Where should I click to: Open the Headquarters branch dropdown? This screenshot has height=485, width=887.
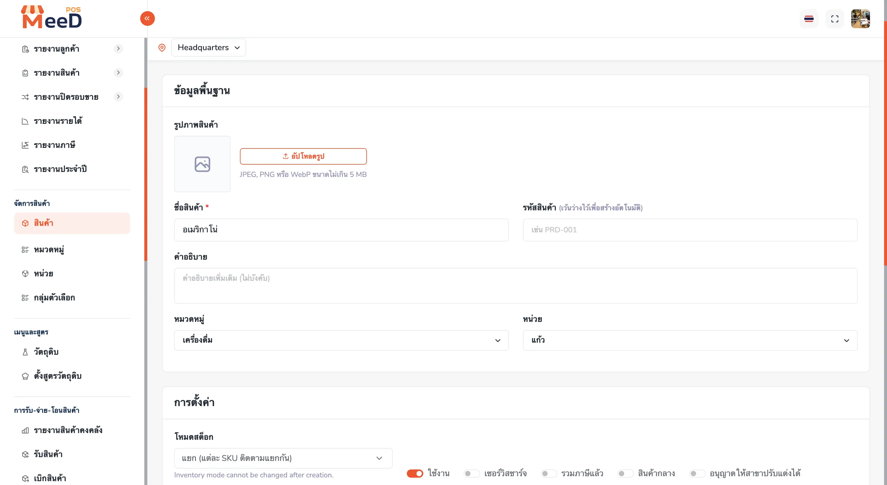pos(209,48)
